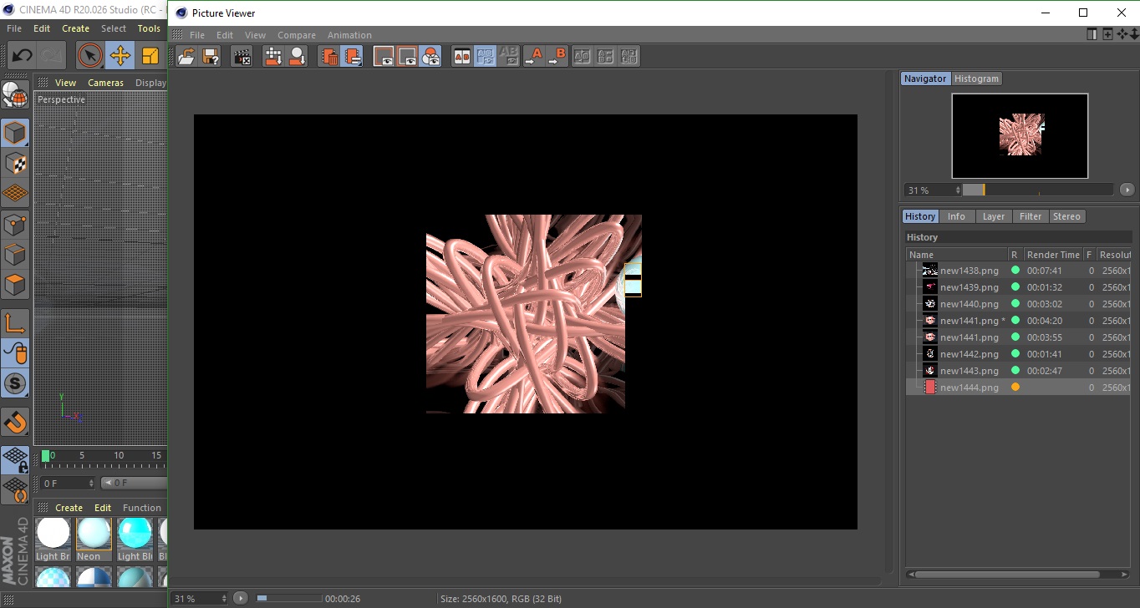Expand the status bar round arrow button

click(241, 598)
